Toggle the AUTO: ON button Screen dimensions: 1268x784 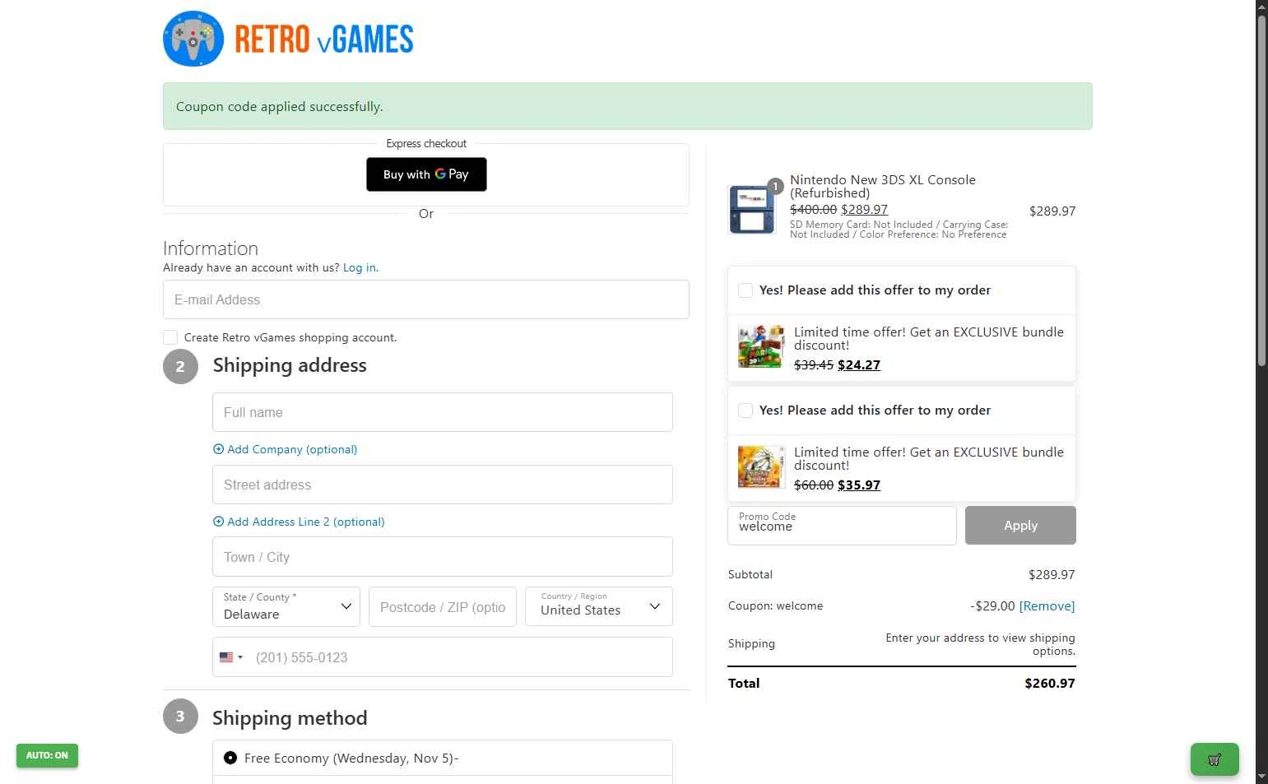pos(47,755)
